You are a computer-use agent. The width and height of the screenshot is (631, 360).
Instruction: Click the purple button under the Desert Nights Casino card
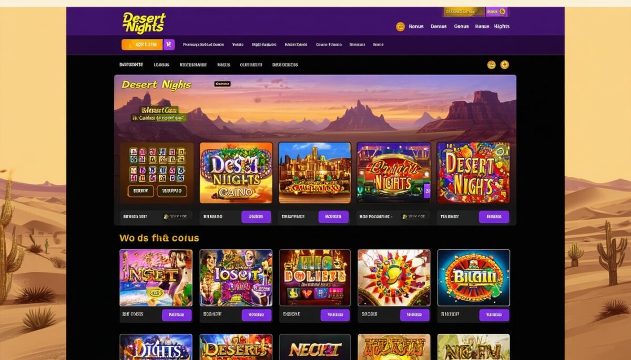click(x=256, y=217)
